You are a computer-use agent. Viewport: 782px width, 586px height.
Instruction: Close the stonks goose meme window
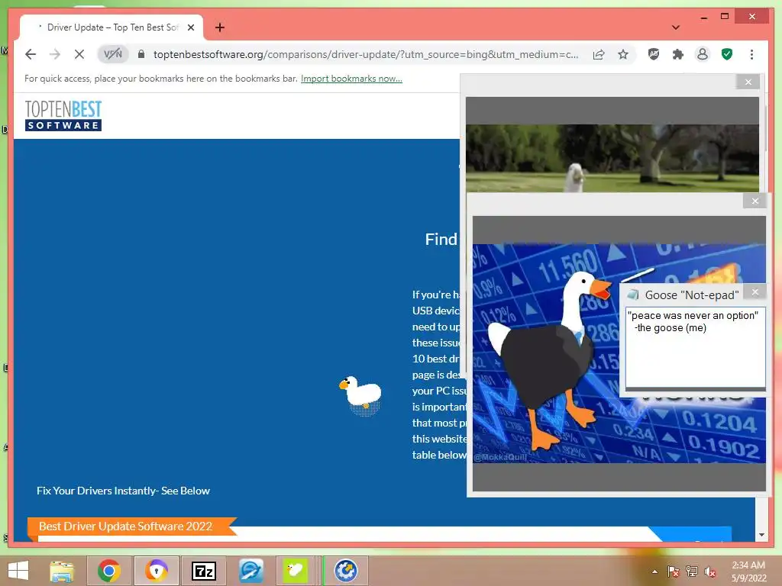[755, 201]
